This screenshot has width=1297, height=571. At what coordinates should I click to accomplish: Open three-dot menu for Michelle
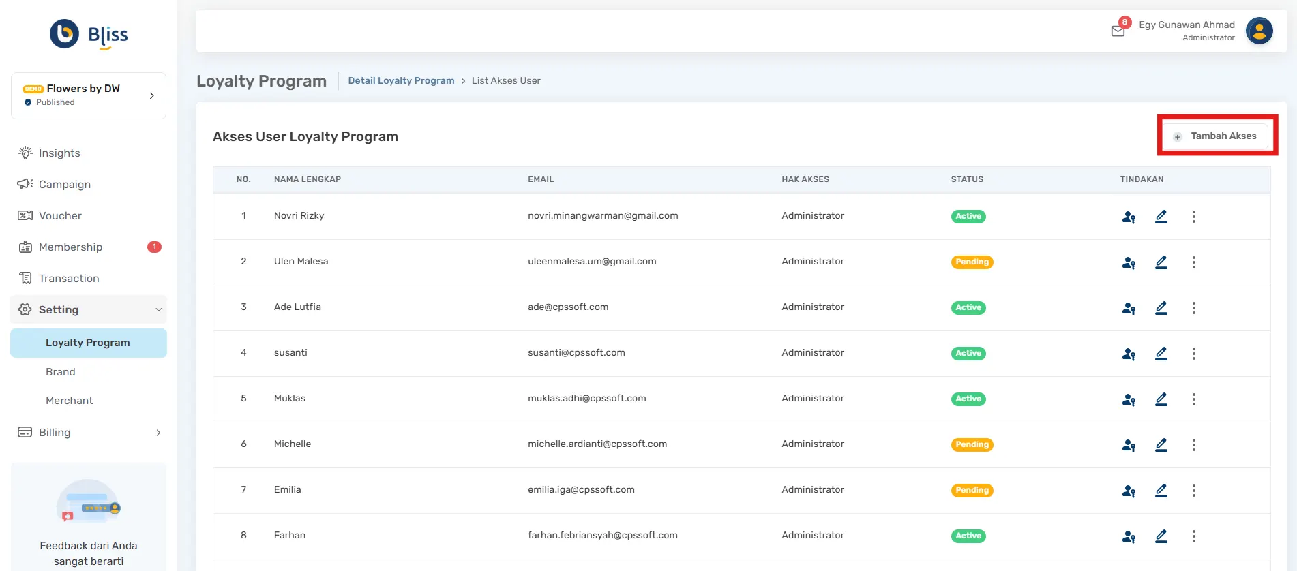pyautogui.click(x=1193, y=445)
